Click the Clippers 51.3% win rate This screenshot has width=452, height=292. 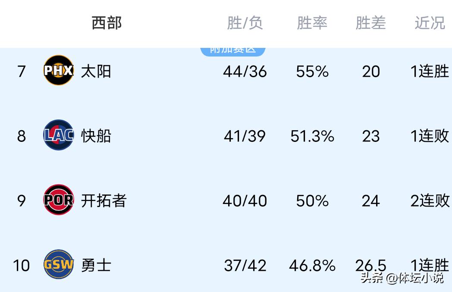(312, 136)
